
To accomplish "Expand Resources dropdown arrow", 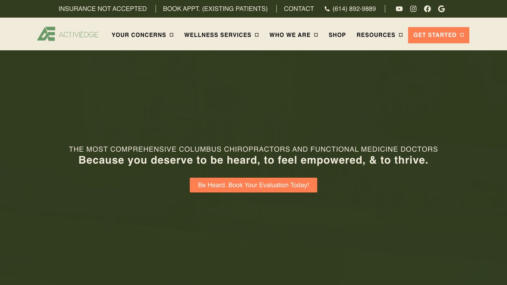I will pos(401,35).
